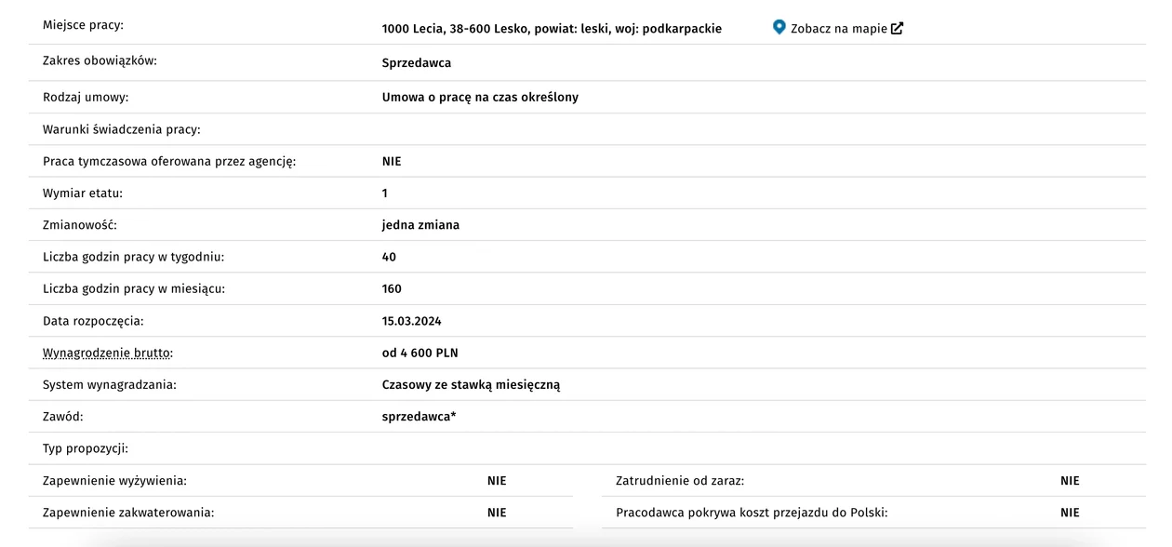
Task: Click the blue map pin icon
Action: click(x=779, y=27)
